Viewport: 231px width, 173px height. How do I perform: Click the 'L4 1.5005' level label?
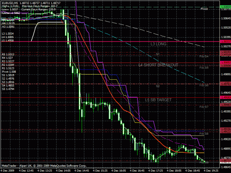(x=8, y=37)
